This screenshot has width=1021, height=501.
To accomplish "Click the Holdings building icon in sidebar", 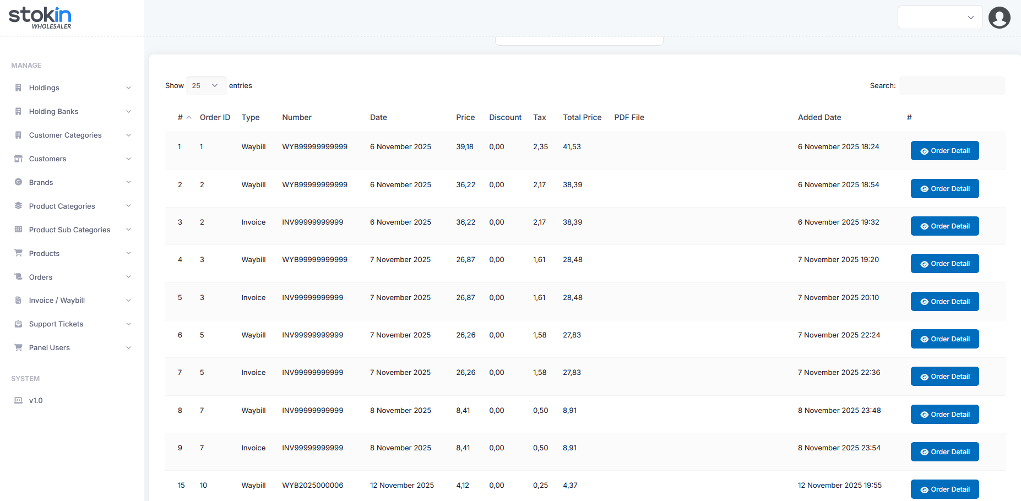I will (18, 88).
